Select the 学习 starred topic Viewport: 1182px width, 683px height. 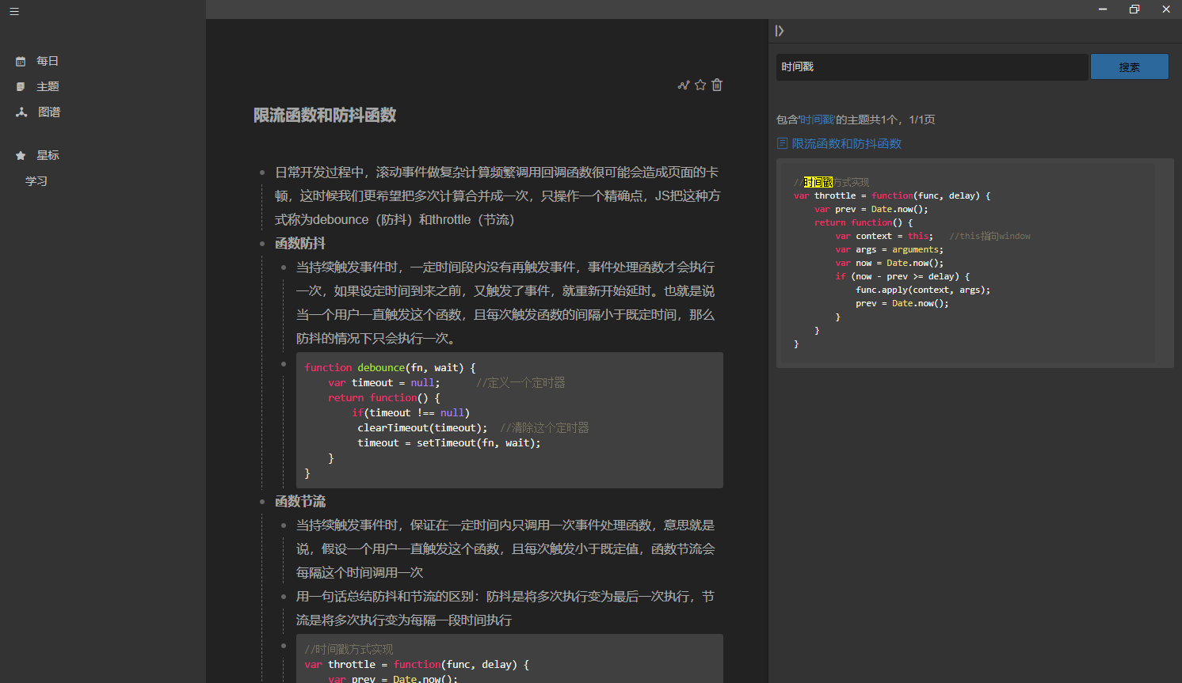point(36,181)
